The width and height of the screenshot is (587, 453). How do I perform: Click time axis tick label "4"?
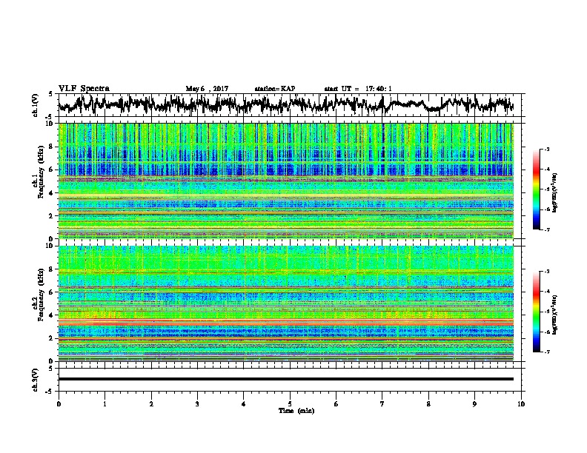click(244, 403)
